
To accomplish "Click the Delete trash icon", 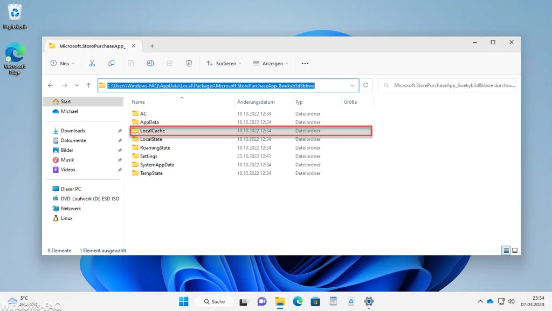I will [x=189, y=63].
